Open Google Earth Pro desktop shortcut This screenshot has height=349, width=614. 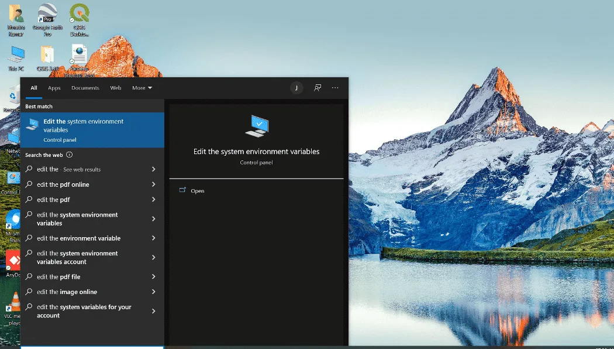coord(48,19)
